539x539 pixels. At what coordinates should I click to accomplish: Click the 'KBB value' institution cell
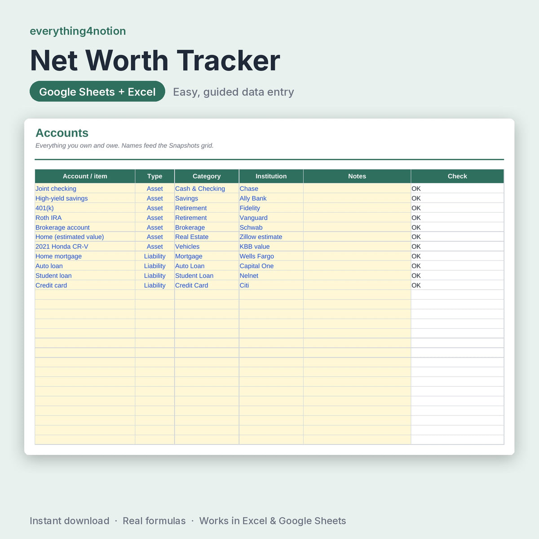[271, 247]
